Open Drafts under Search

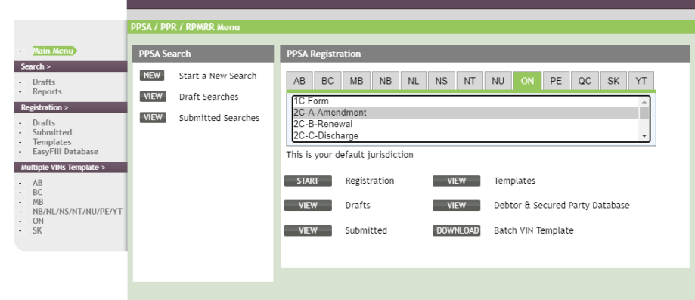(x=44, y=82)
